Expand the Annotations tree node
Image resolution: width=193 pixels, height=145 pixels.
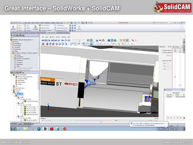[x=11, y=44]
